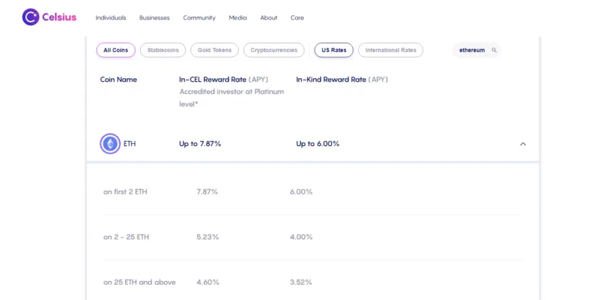Select the All Coins filter
Image resolution: width=615 pixels, height=300 pixels.
116,50
